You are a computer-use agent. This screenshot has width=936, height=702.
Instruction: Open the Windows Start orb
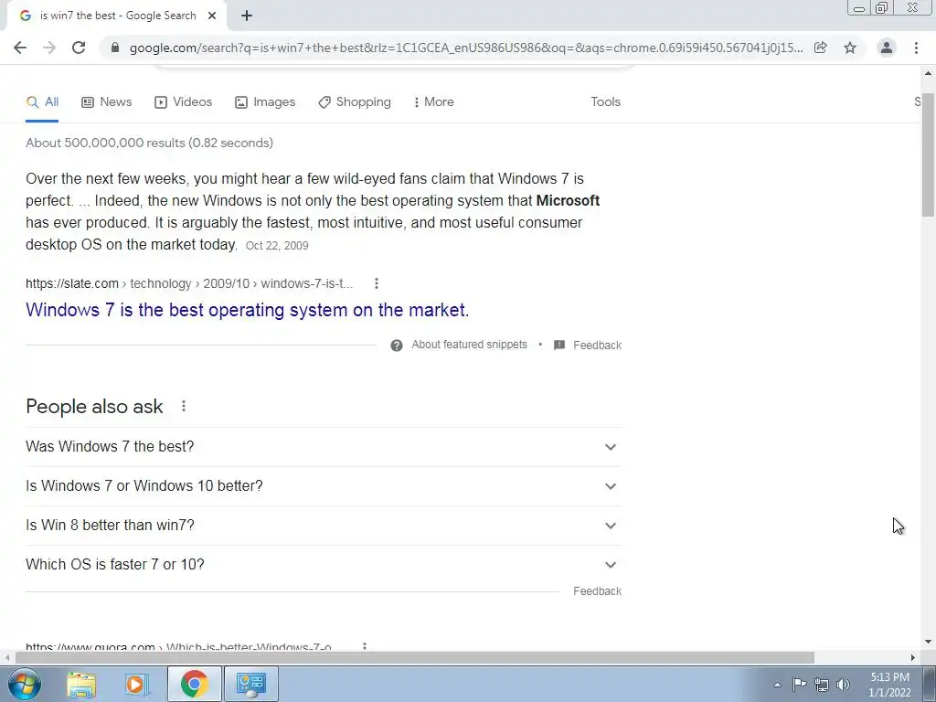[25, 684]
